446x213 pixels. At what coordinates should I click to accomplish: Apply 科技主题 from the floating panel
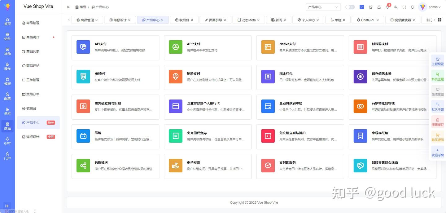pyautogui.click(x=438, y=76)
